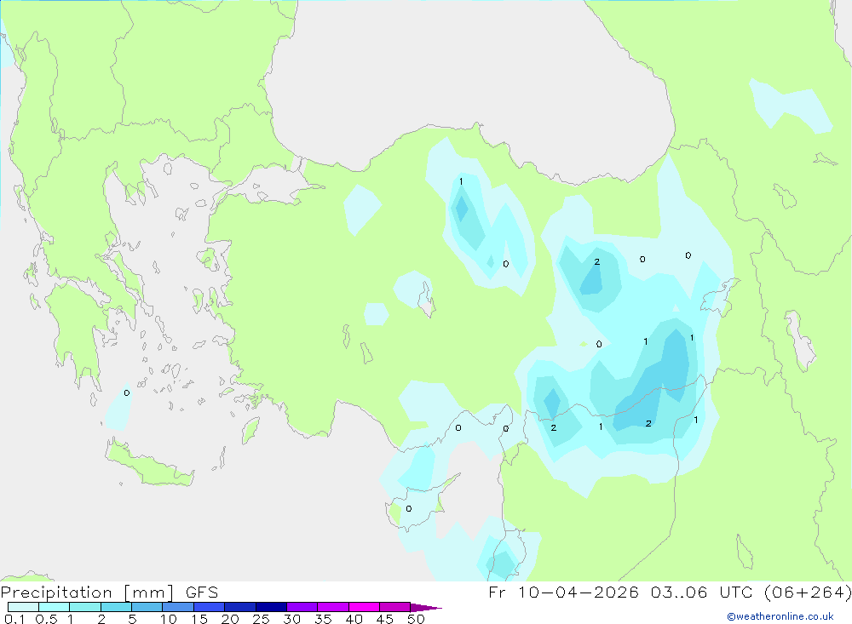Select the 0.5–1 mm legend color

pyautogui.click(x=55, y=607)
